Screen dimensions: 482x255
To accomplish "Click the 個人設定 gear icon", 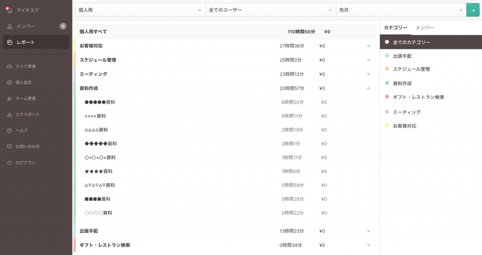I will 9,83.
